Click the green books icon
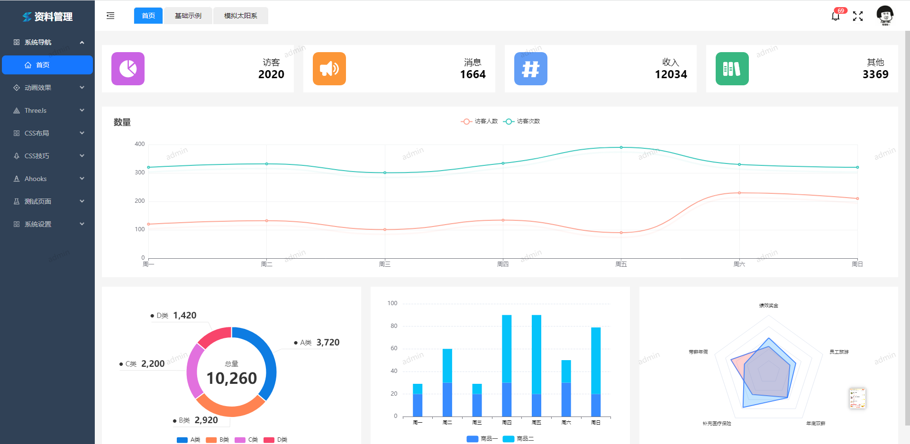Viewport: 910px width, 444px height. [732, 69]
